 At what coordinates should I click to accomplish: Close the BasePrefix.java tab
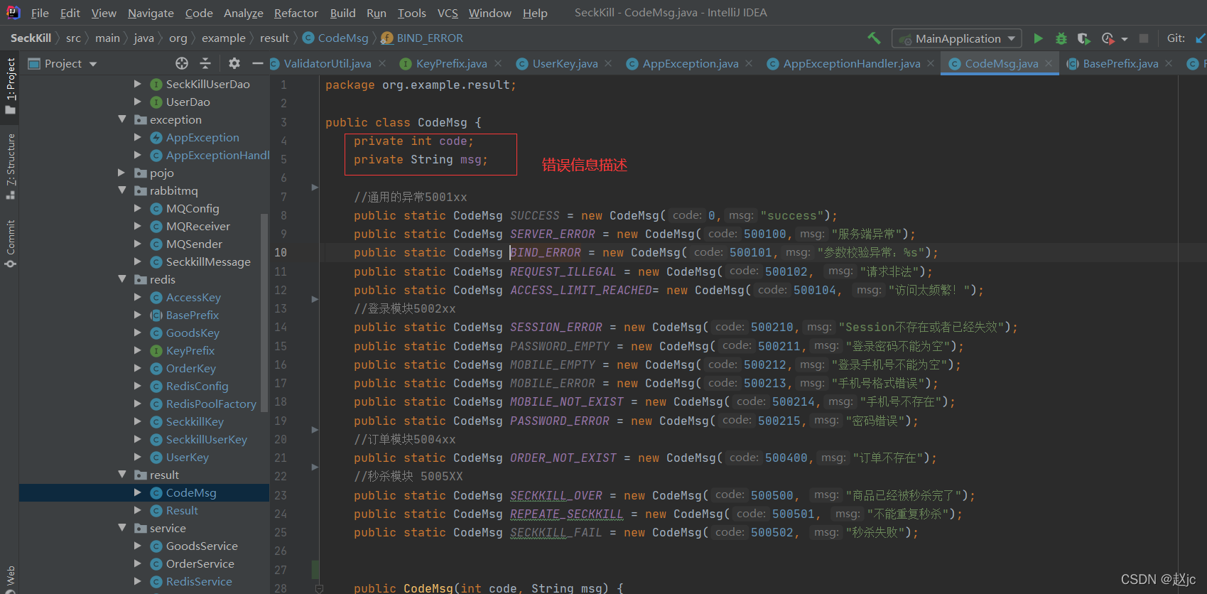click(1169, 63)
